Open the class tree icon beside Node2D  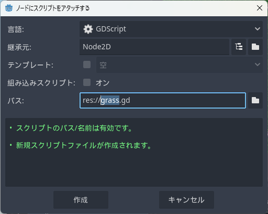[238, 47]
